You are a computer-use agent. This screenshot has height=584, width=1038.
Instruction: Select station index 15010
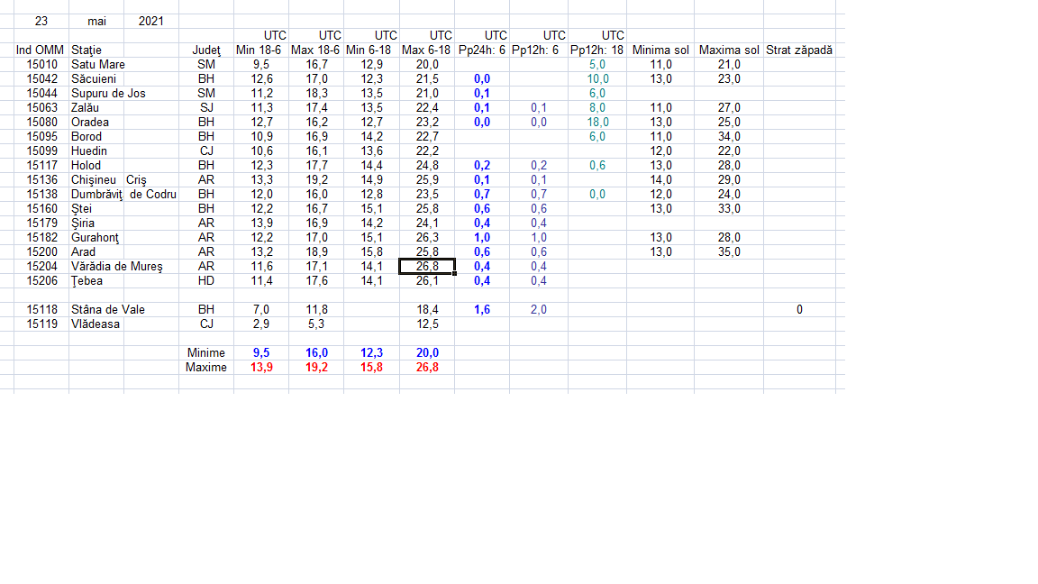(41, 64)
